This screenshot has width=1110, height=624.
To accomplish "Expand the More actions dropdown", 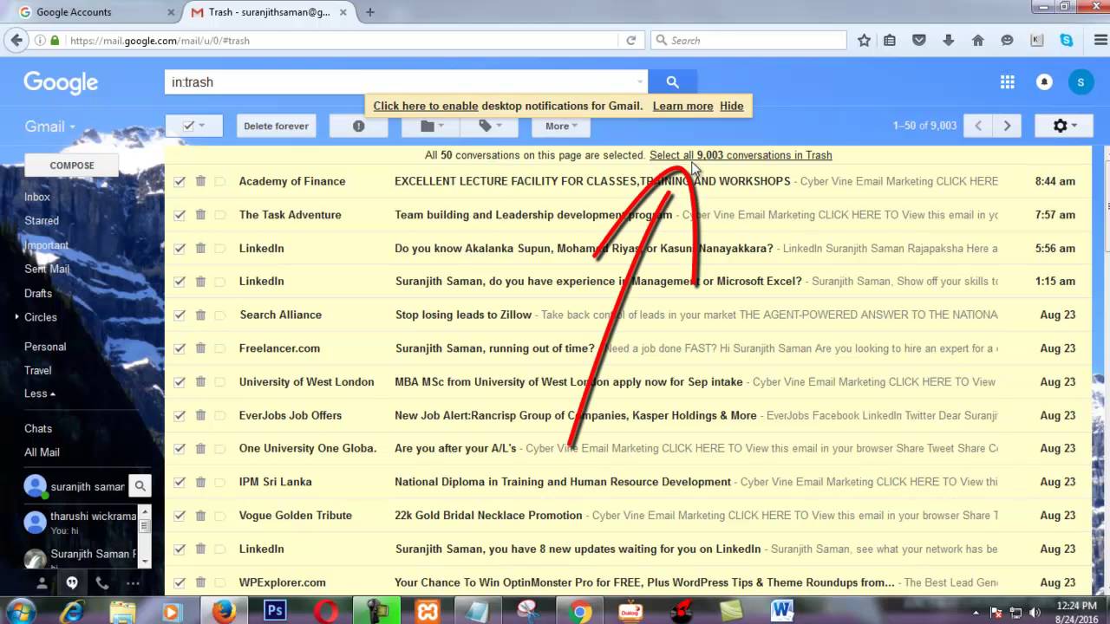I will pos(561,126).
